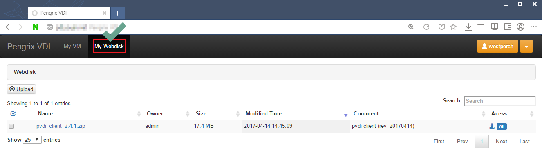Image resolution: width=542 pixels, height=151 pixels.
Task: Open the browser user profile icon
Action: tap(520, 27)
